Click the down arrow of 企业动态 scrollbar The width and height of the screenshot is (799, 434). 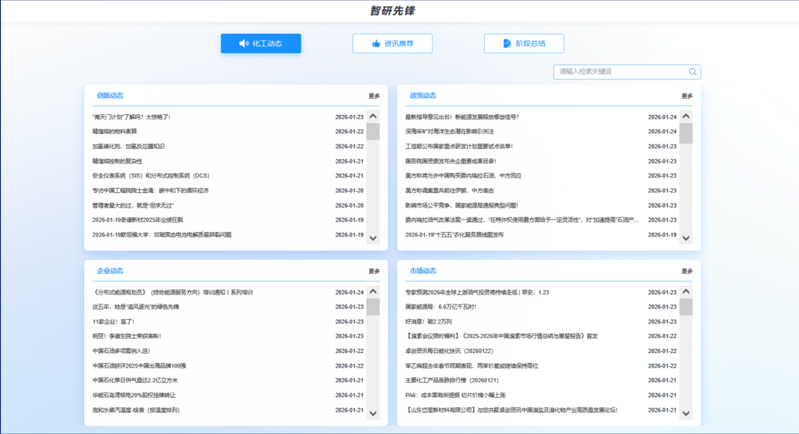(x=373, y=413)
